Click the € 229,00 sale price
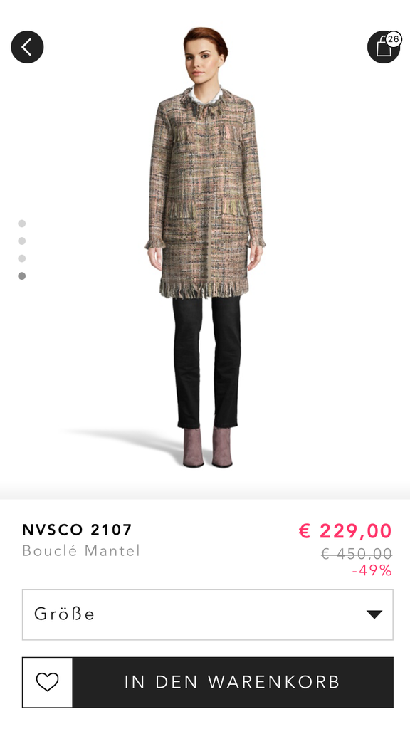Screen dimensions: 410x729 345,531
